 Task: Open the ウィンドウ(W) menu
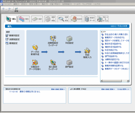point(87,4)
